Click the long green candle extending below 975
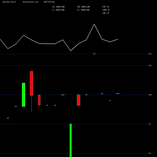Image resolution: width=157 pixels, height=157 pixels. pos(71,140)
